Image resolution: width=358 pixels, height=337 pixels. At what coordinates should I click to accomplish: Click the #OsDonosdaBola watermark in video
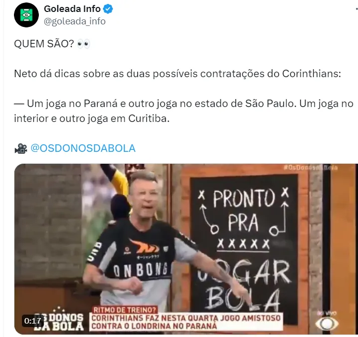pos(311,168)
